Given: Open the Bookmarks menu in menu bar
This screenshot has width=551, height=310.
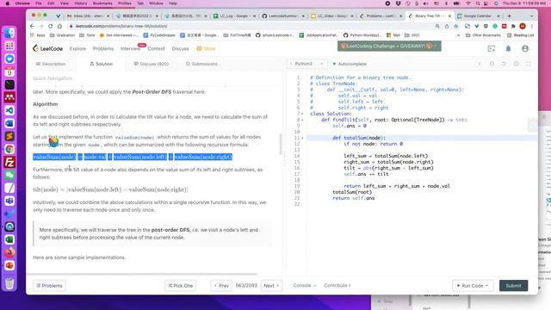Looking at the screenshot, I should click(102, 3).
